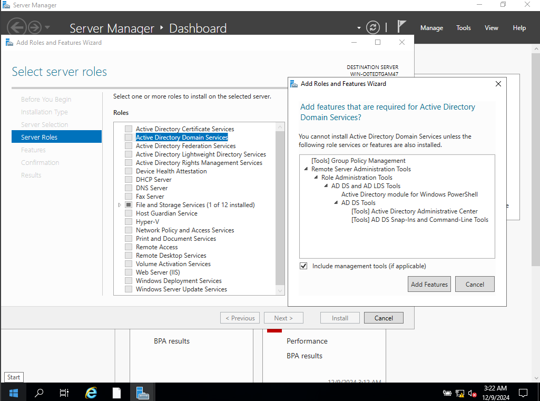The width and height of the screenshot is (540, 401).
Task: Select Before You Begin step
Action: click(46, 99)
